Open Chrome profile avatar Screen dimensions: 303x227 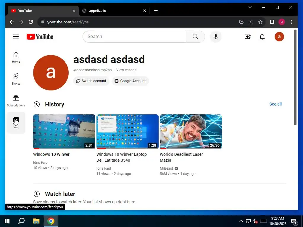[282, 22]
